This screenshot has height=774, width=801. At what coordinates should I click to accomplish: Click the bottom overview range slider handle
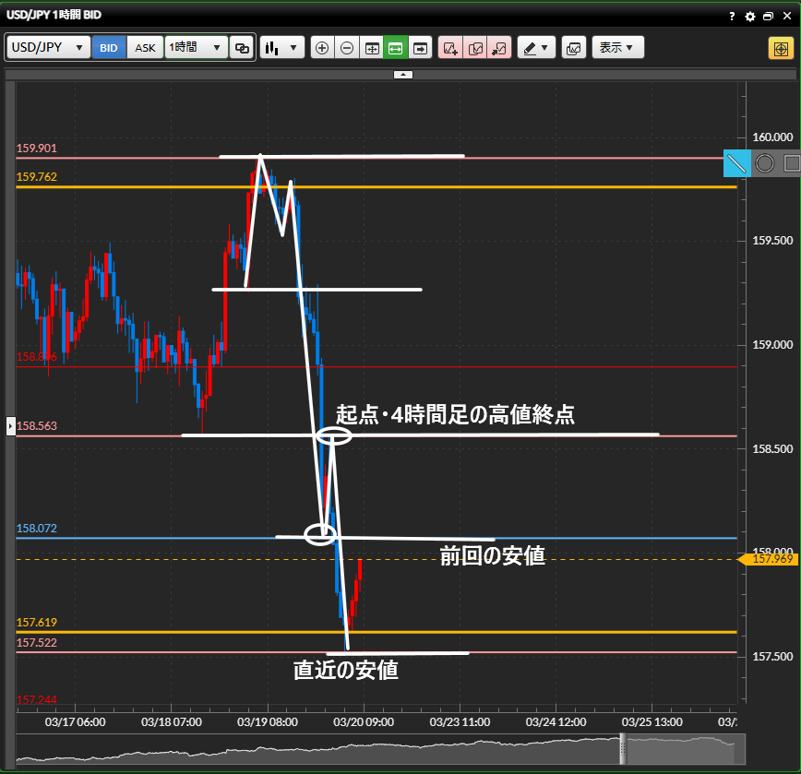[622, 749]
